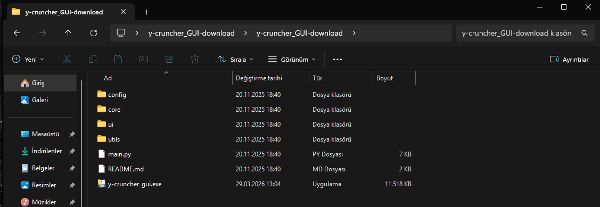
Task: Select the y-cruncher_GUI-download tab
Action: pos(71,12)
